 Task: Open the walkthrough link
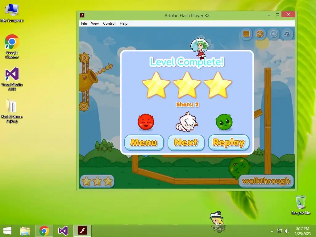coord(266,181)
